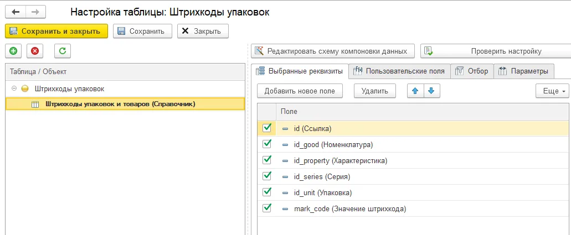Collapse the Штрихкоды упаковок tree node
Viewport: 571px width, 235px height.
(x=14, y=88)
